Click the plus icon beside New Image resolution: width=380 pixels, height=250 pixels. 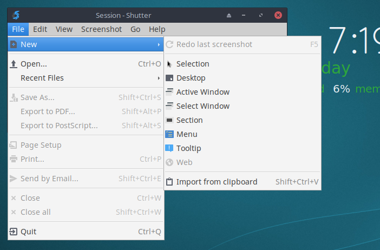pos(14,44)
